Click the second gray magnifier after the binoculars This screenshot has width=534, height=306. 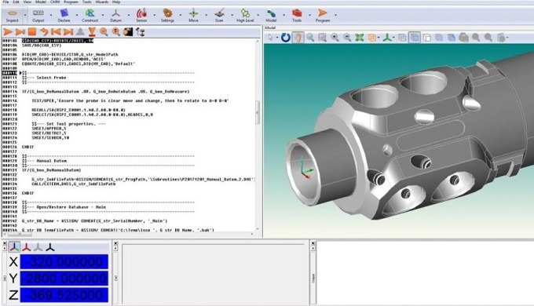pos(488,38)
